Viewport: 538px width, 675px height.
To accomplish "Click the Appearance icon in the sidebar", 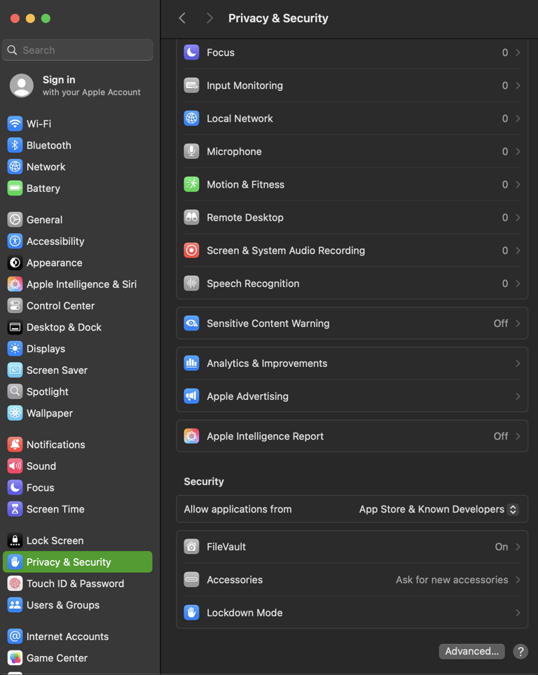I will click(15, 263).
